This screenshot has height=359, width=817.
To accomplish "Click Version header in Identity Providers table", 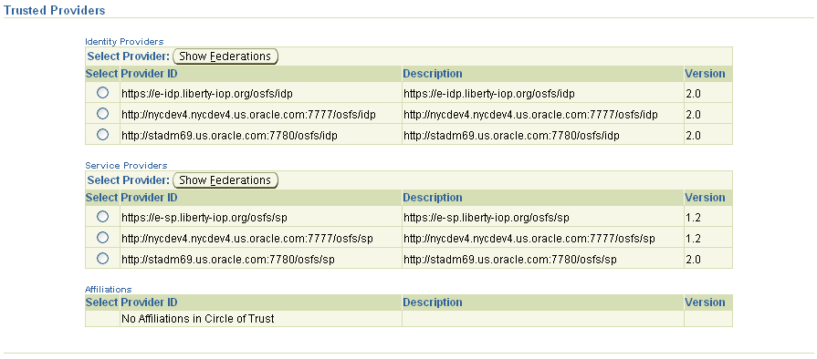I will pyautogui.click(x=705, y=74).
